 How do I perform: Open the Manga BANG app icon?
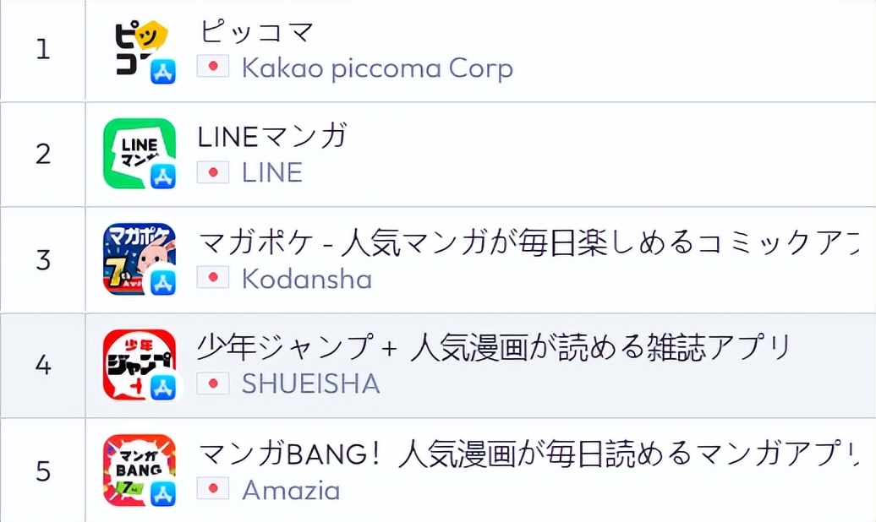[140, 470]
